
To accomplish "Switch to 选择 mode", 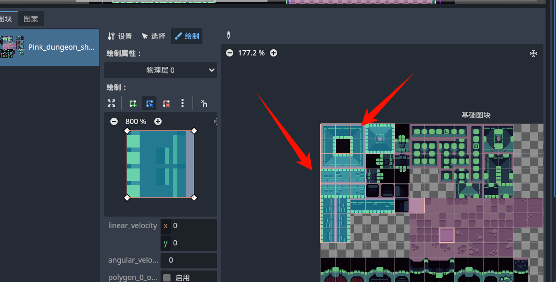I will (x=154, y=36).
